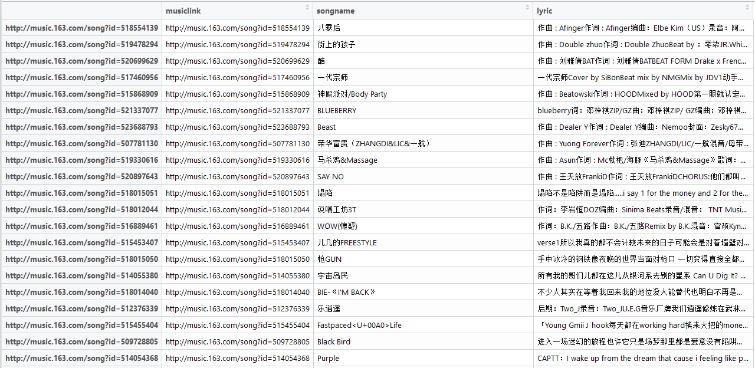Click songname cell 'Beast'

(423, 127)
